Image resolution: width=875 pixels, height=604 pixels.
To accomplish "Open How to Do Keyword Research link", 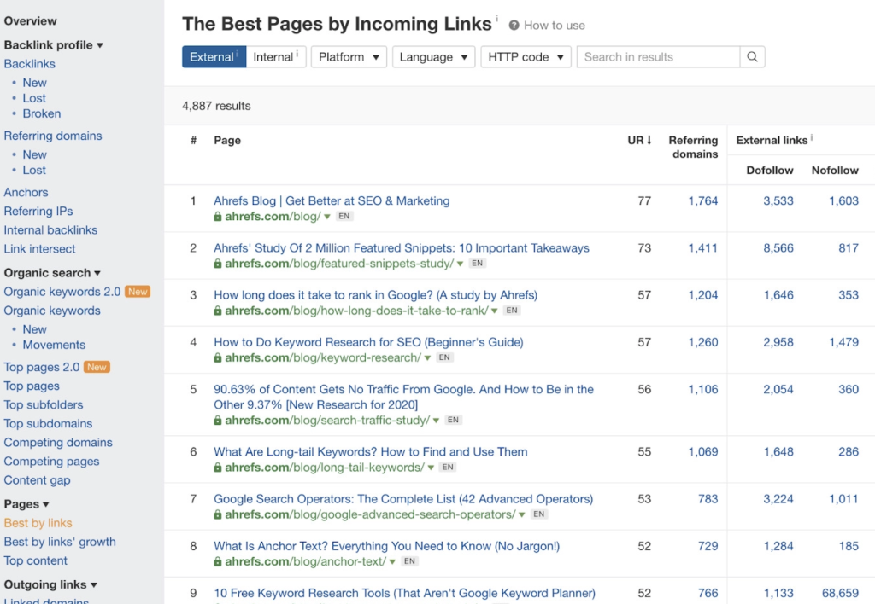I will click(x=368, y=343).
